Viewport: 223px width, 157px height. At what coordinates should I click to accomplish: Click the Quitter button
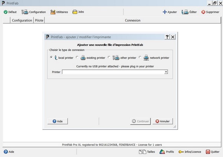point(213,152)
